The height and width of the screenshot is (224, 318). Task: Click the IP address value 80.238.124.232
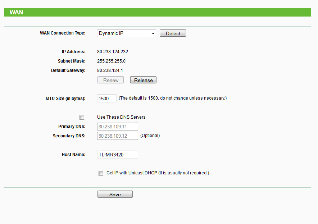point(113,52)
